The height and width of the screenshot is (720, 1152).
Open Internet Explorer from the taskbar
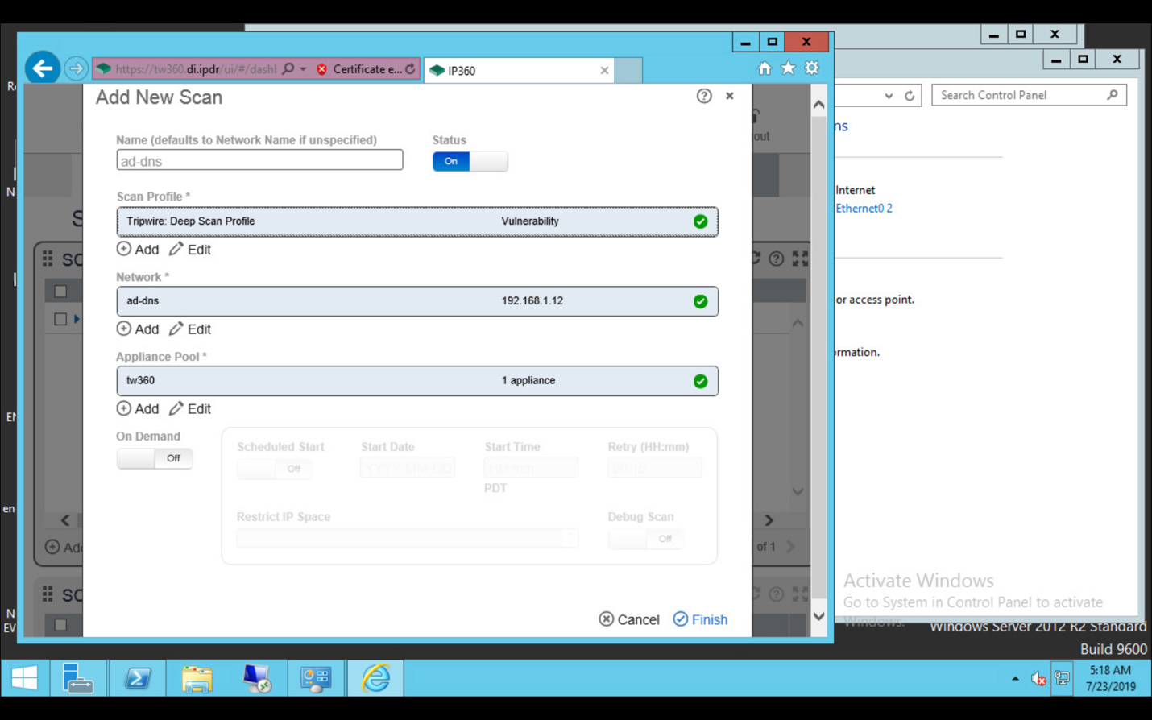[375, 678]
